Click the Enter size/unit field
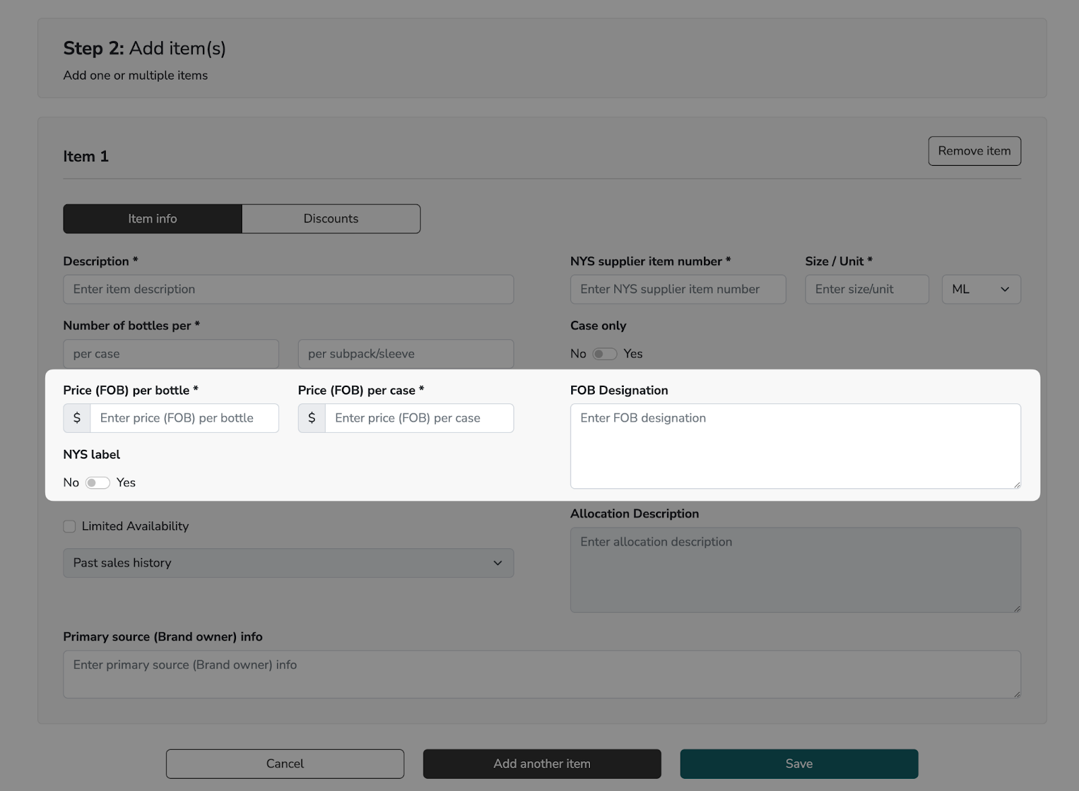 coord(867,289)
